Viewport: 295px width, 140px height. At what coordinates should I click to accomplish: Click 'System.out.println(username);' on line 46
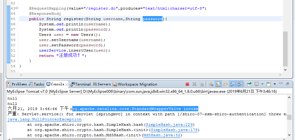[x=74, y=24]
